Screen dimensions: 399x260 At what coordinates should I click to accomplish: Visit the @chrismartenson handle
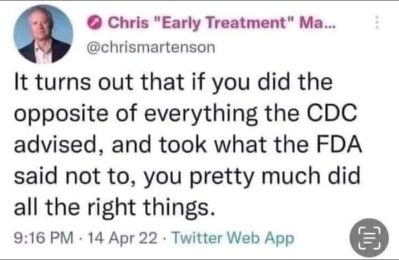[150, 48]
